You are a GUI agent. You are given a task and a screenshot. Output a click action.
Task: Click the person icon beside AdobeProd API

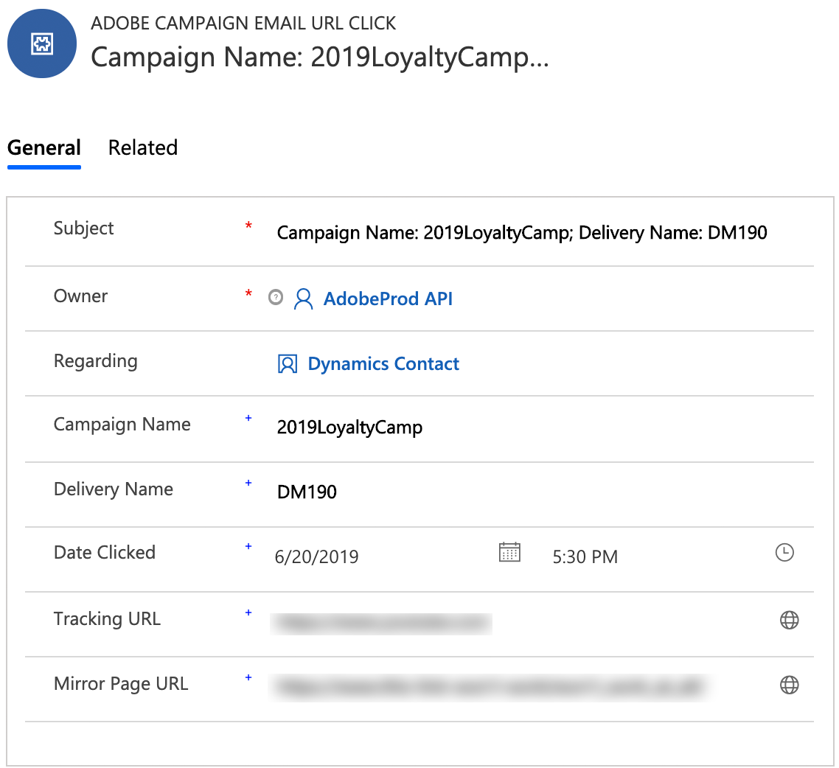click(304, 299)
